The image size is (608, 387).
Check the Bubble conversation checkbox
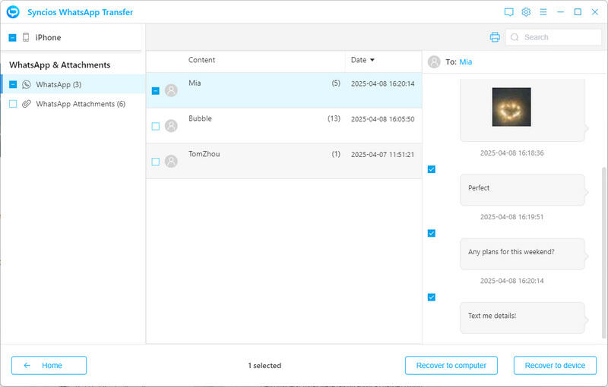pos(156,126)
